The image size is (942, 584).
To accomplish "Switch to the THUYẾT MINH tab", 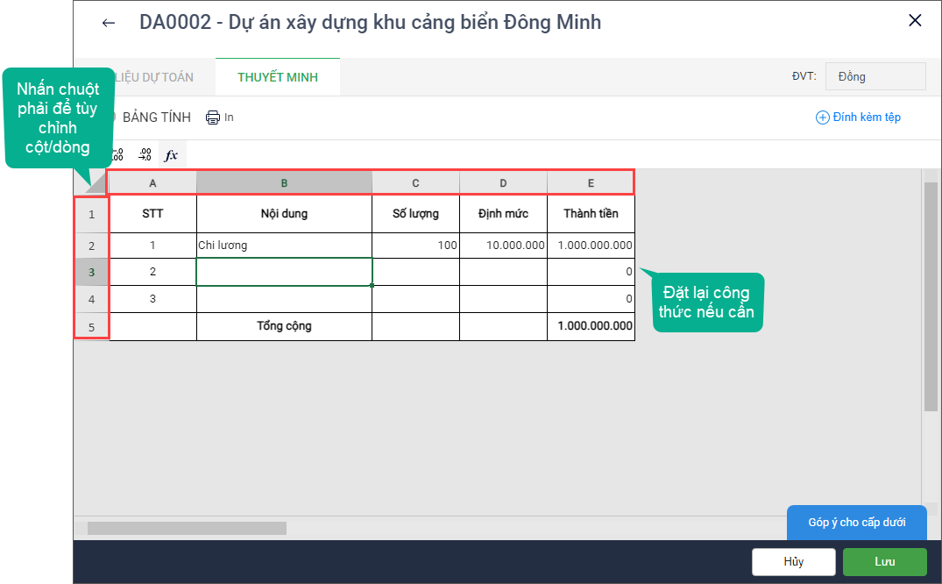I will pos(277,77).
